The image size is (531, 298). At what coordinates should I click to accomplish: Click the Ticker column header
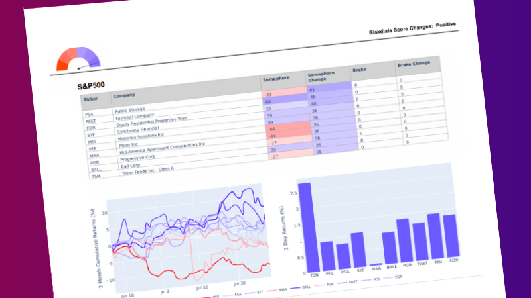point(90,99)
